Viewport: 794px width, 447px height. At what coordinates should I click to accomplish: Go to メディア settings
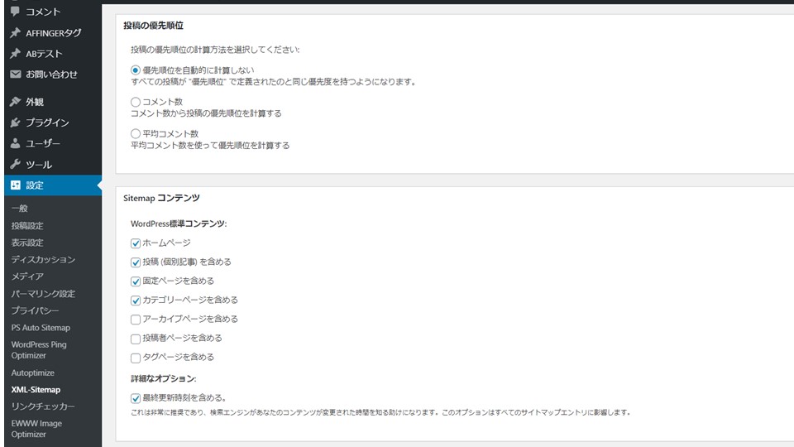click(x=27, y=276)
